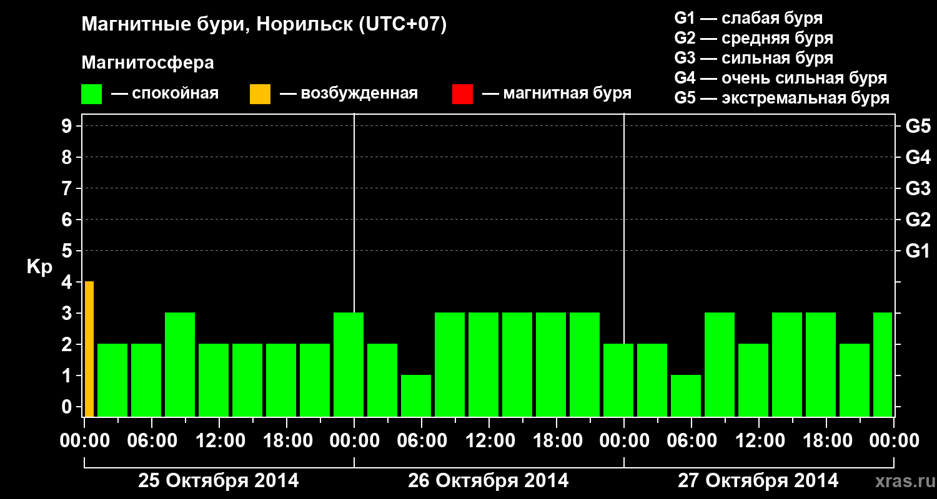Click the Kp 1 green bar on 26 October
937x499 pixels.
click(416, 395)
